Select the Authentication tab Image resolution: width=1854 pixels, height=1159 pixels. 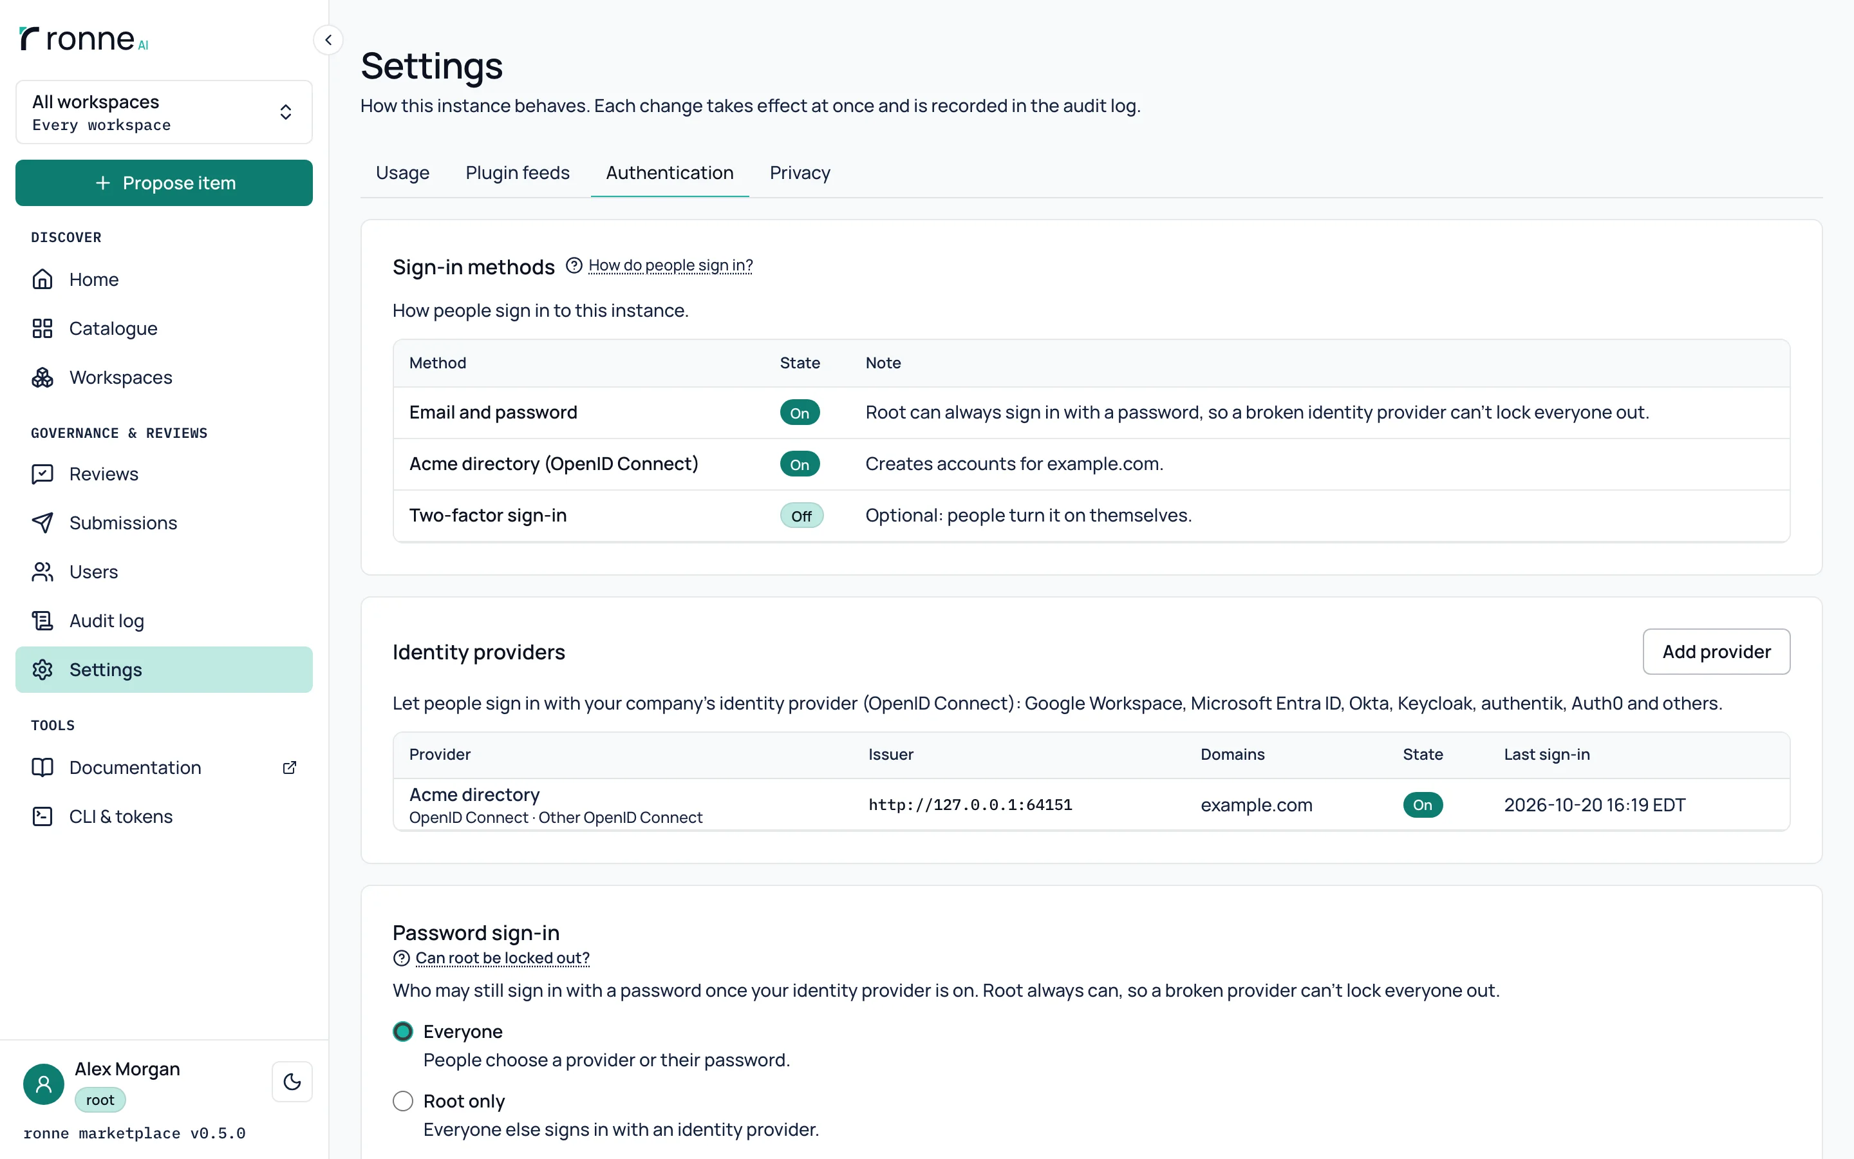coord(669,173)
